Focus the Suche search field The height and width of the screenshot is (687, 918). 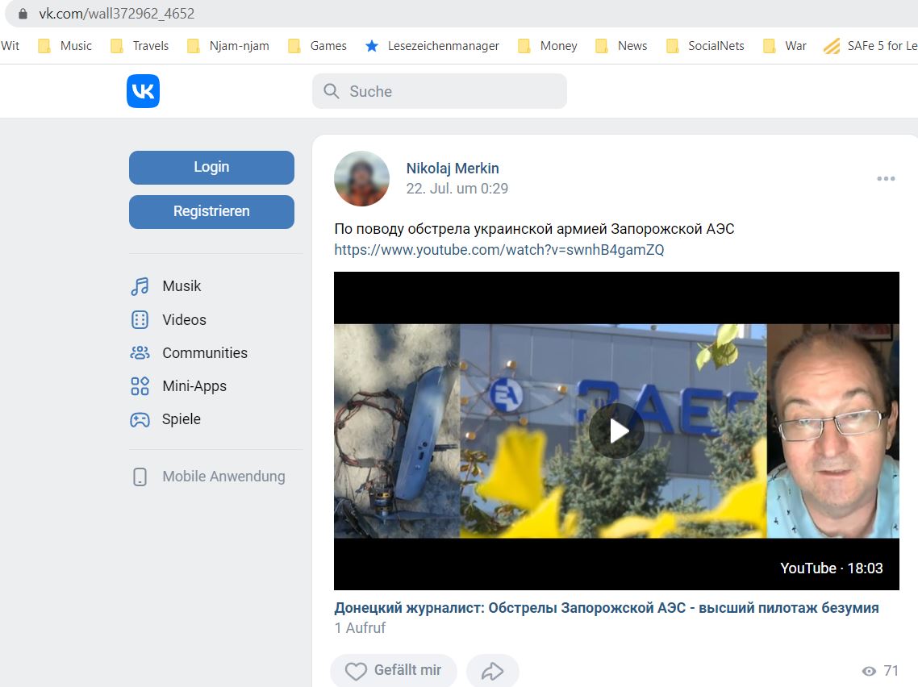coord(439,90)
